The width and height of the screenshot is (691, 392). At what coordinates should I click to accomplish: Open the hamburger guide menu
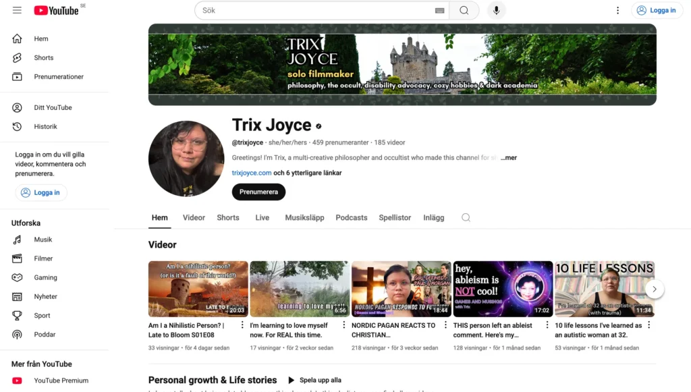17,10
